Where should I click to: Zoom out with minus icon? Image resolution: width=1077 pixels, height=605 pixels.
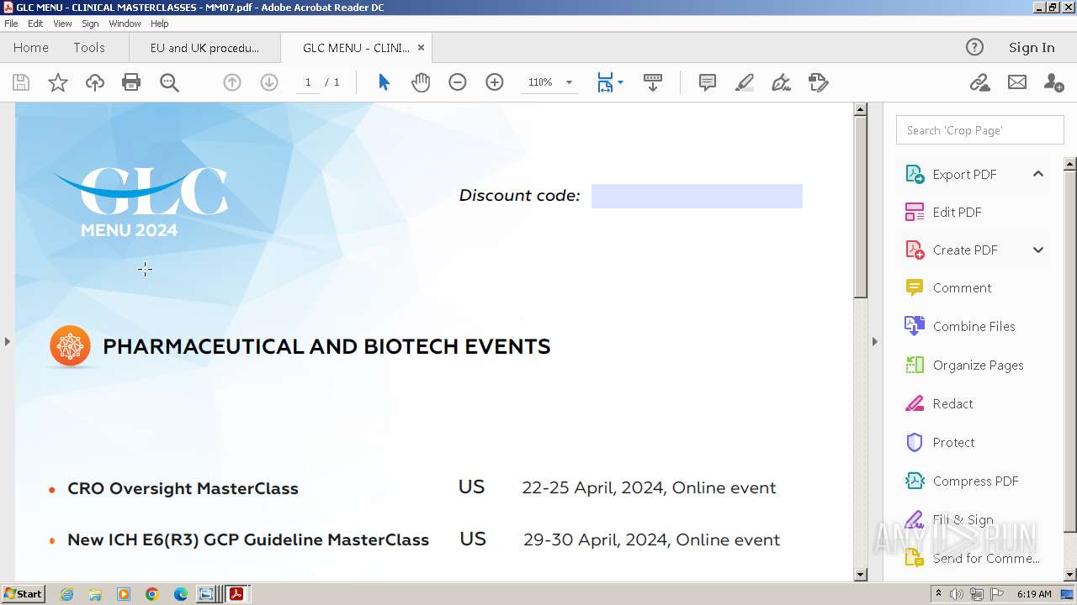pos(458,82)
